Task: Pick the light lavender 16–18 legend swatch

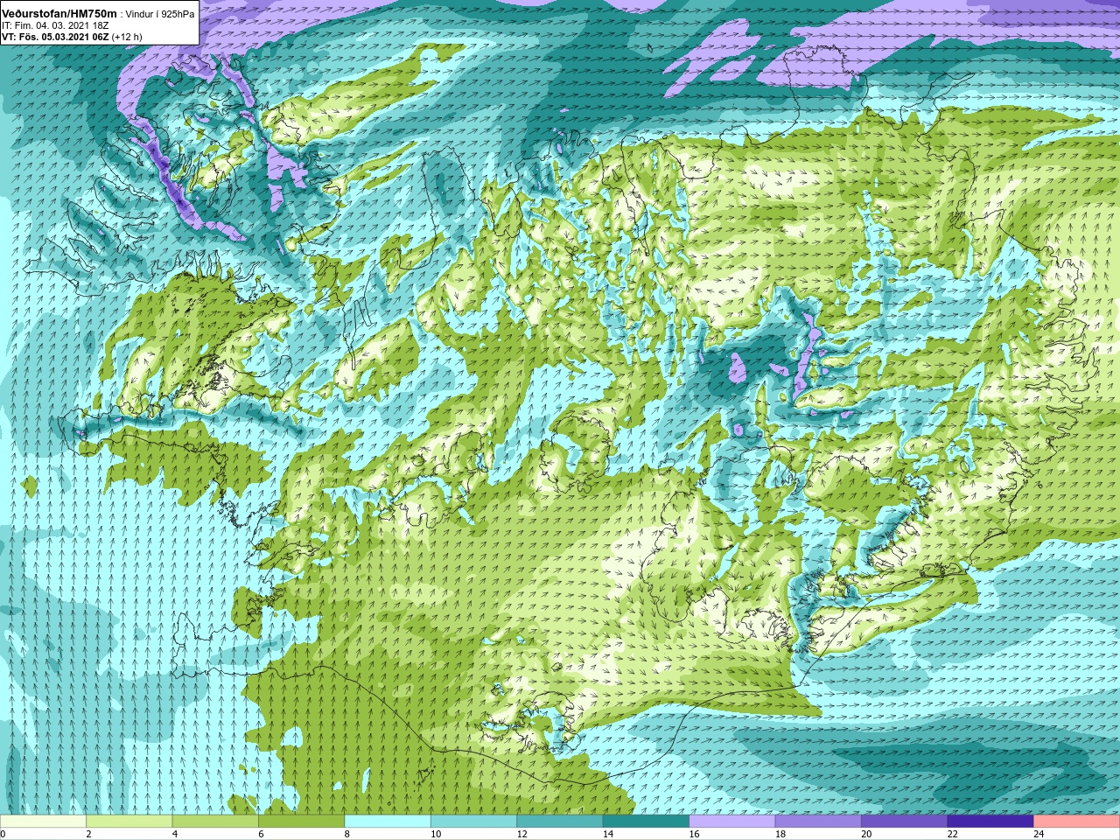Action: [732, 822]
